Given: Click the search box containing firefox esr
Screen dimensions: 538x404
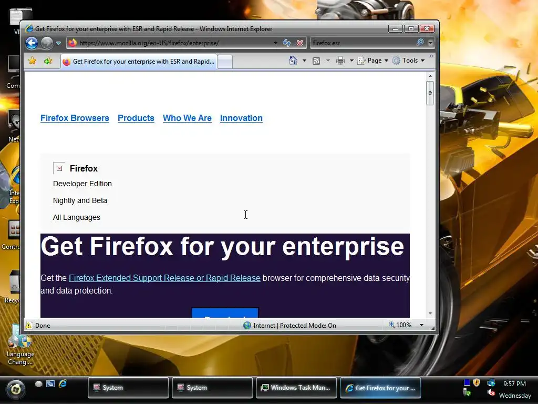Looking at the screenshot, I should coord(363,43).
